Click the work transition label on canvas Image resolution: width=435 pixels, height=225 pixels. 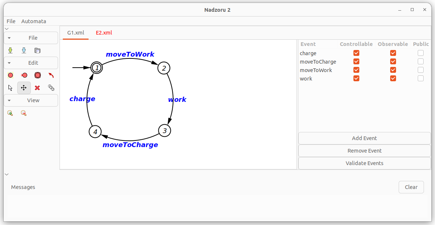[177, 99]
